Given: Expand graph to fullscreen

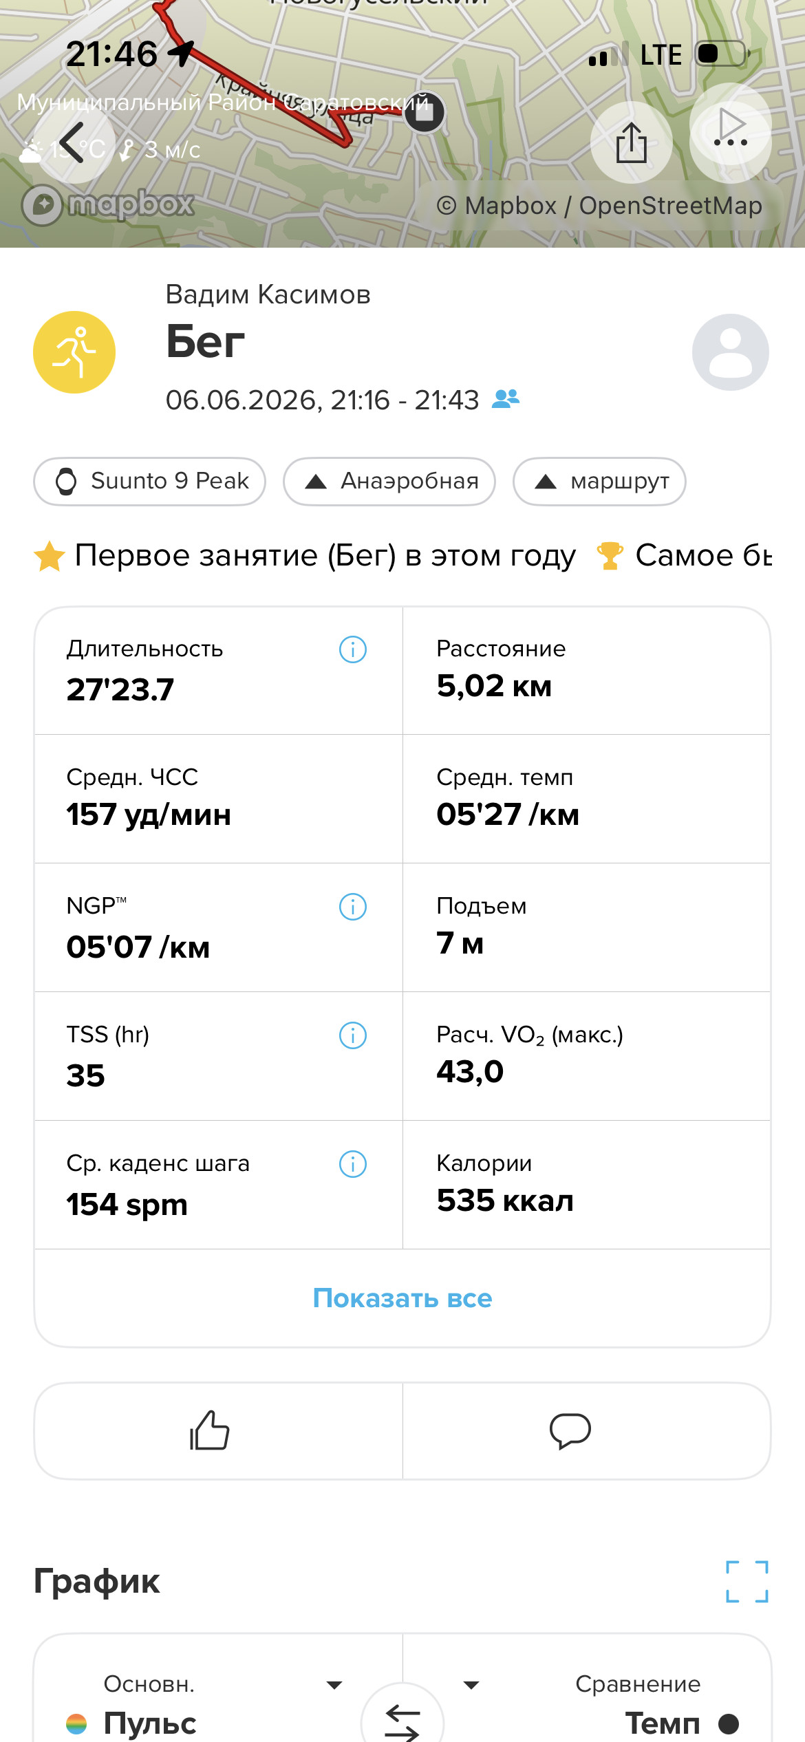Looking at the screenshot, I should pyautogui.click(x=747, y=1581).
